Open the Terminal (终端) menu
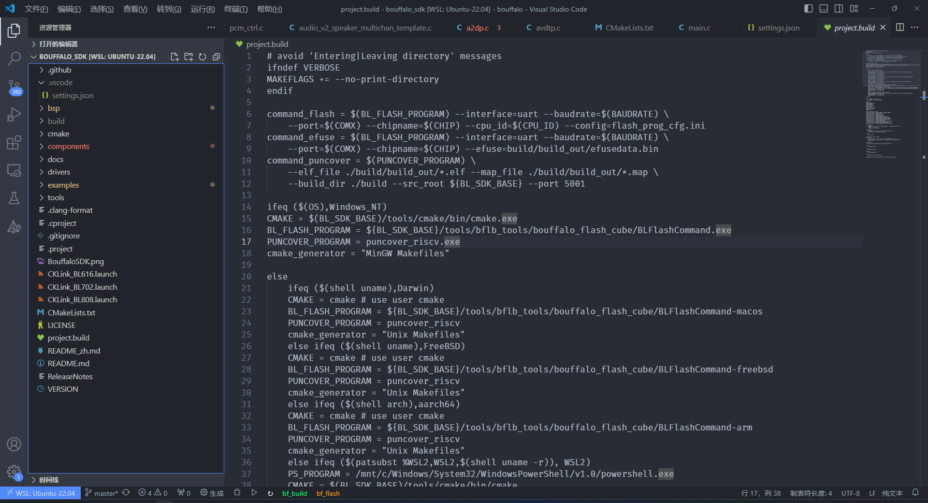 [236, 9]
